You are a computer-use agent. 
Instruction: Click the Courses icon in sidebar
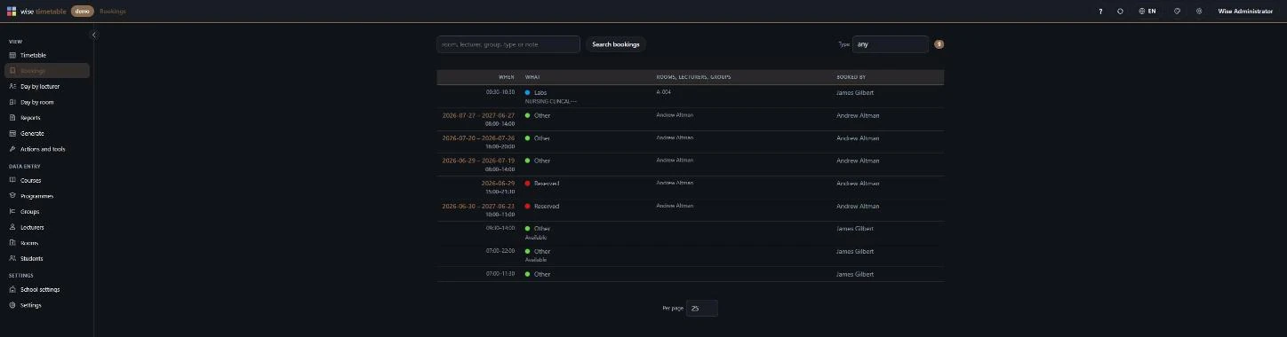pyautogui.click(x=12, y=180)
